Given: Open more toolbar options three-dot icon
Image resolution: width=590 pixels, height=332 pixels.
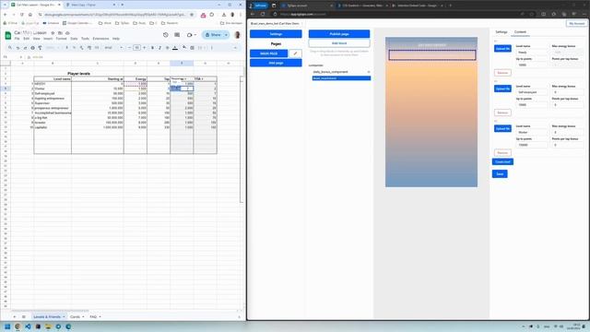Looking at the screenshot, I should (212, 48).
